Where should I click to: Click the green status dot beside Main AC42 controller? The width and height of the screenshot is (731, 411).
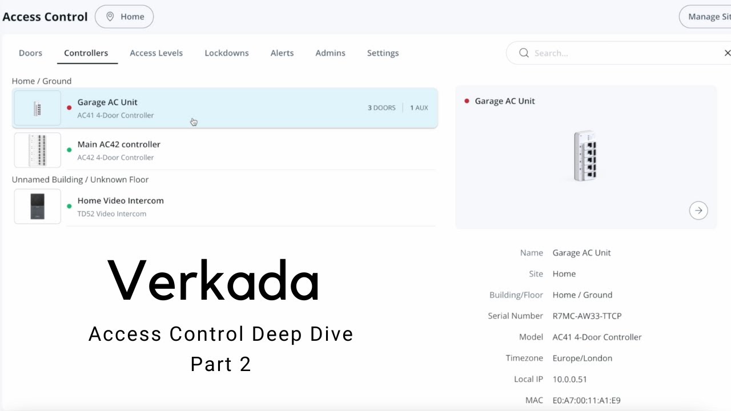click(69, 150)
